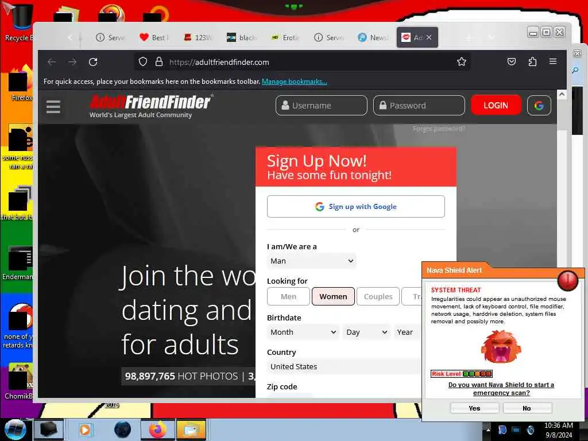Open the I am/We are a dropdown
The height and width of the screenshot is (441, 588).
point(311,261)
